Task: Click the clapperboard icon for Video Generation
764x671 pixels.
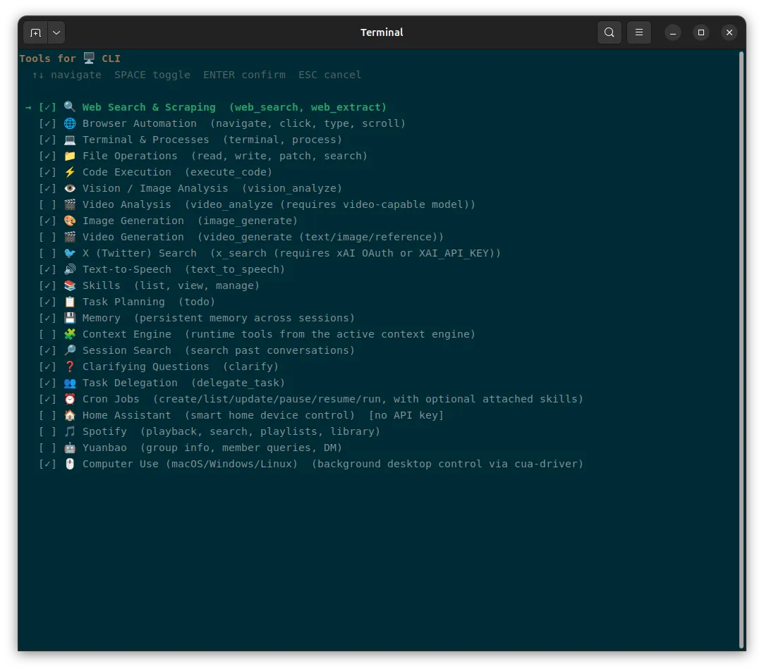Action: [x=70, y=237]
